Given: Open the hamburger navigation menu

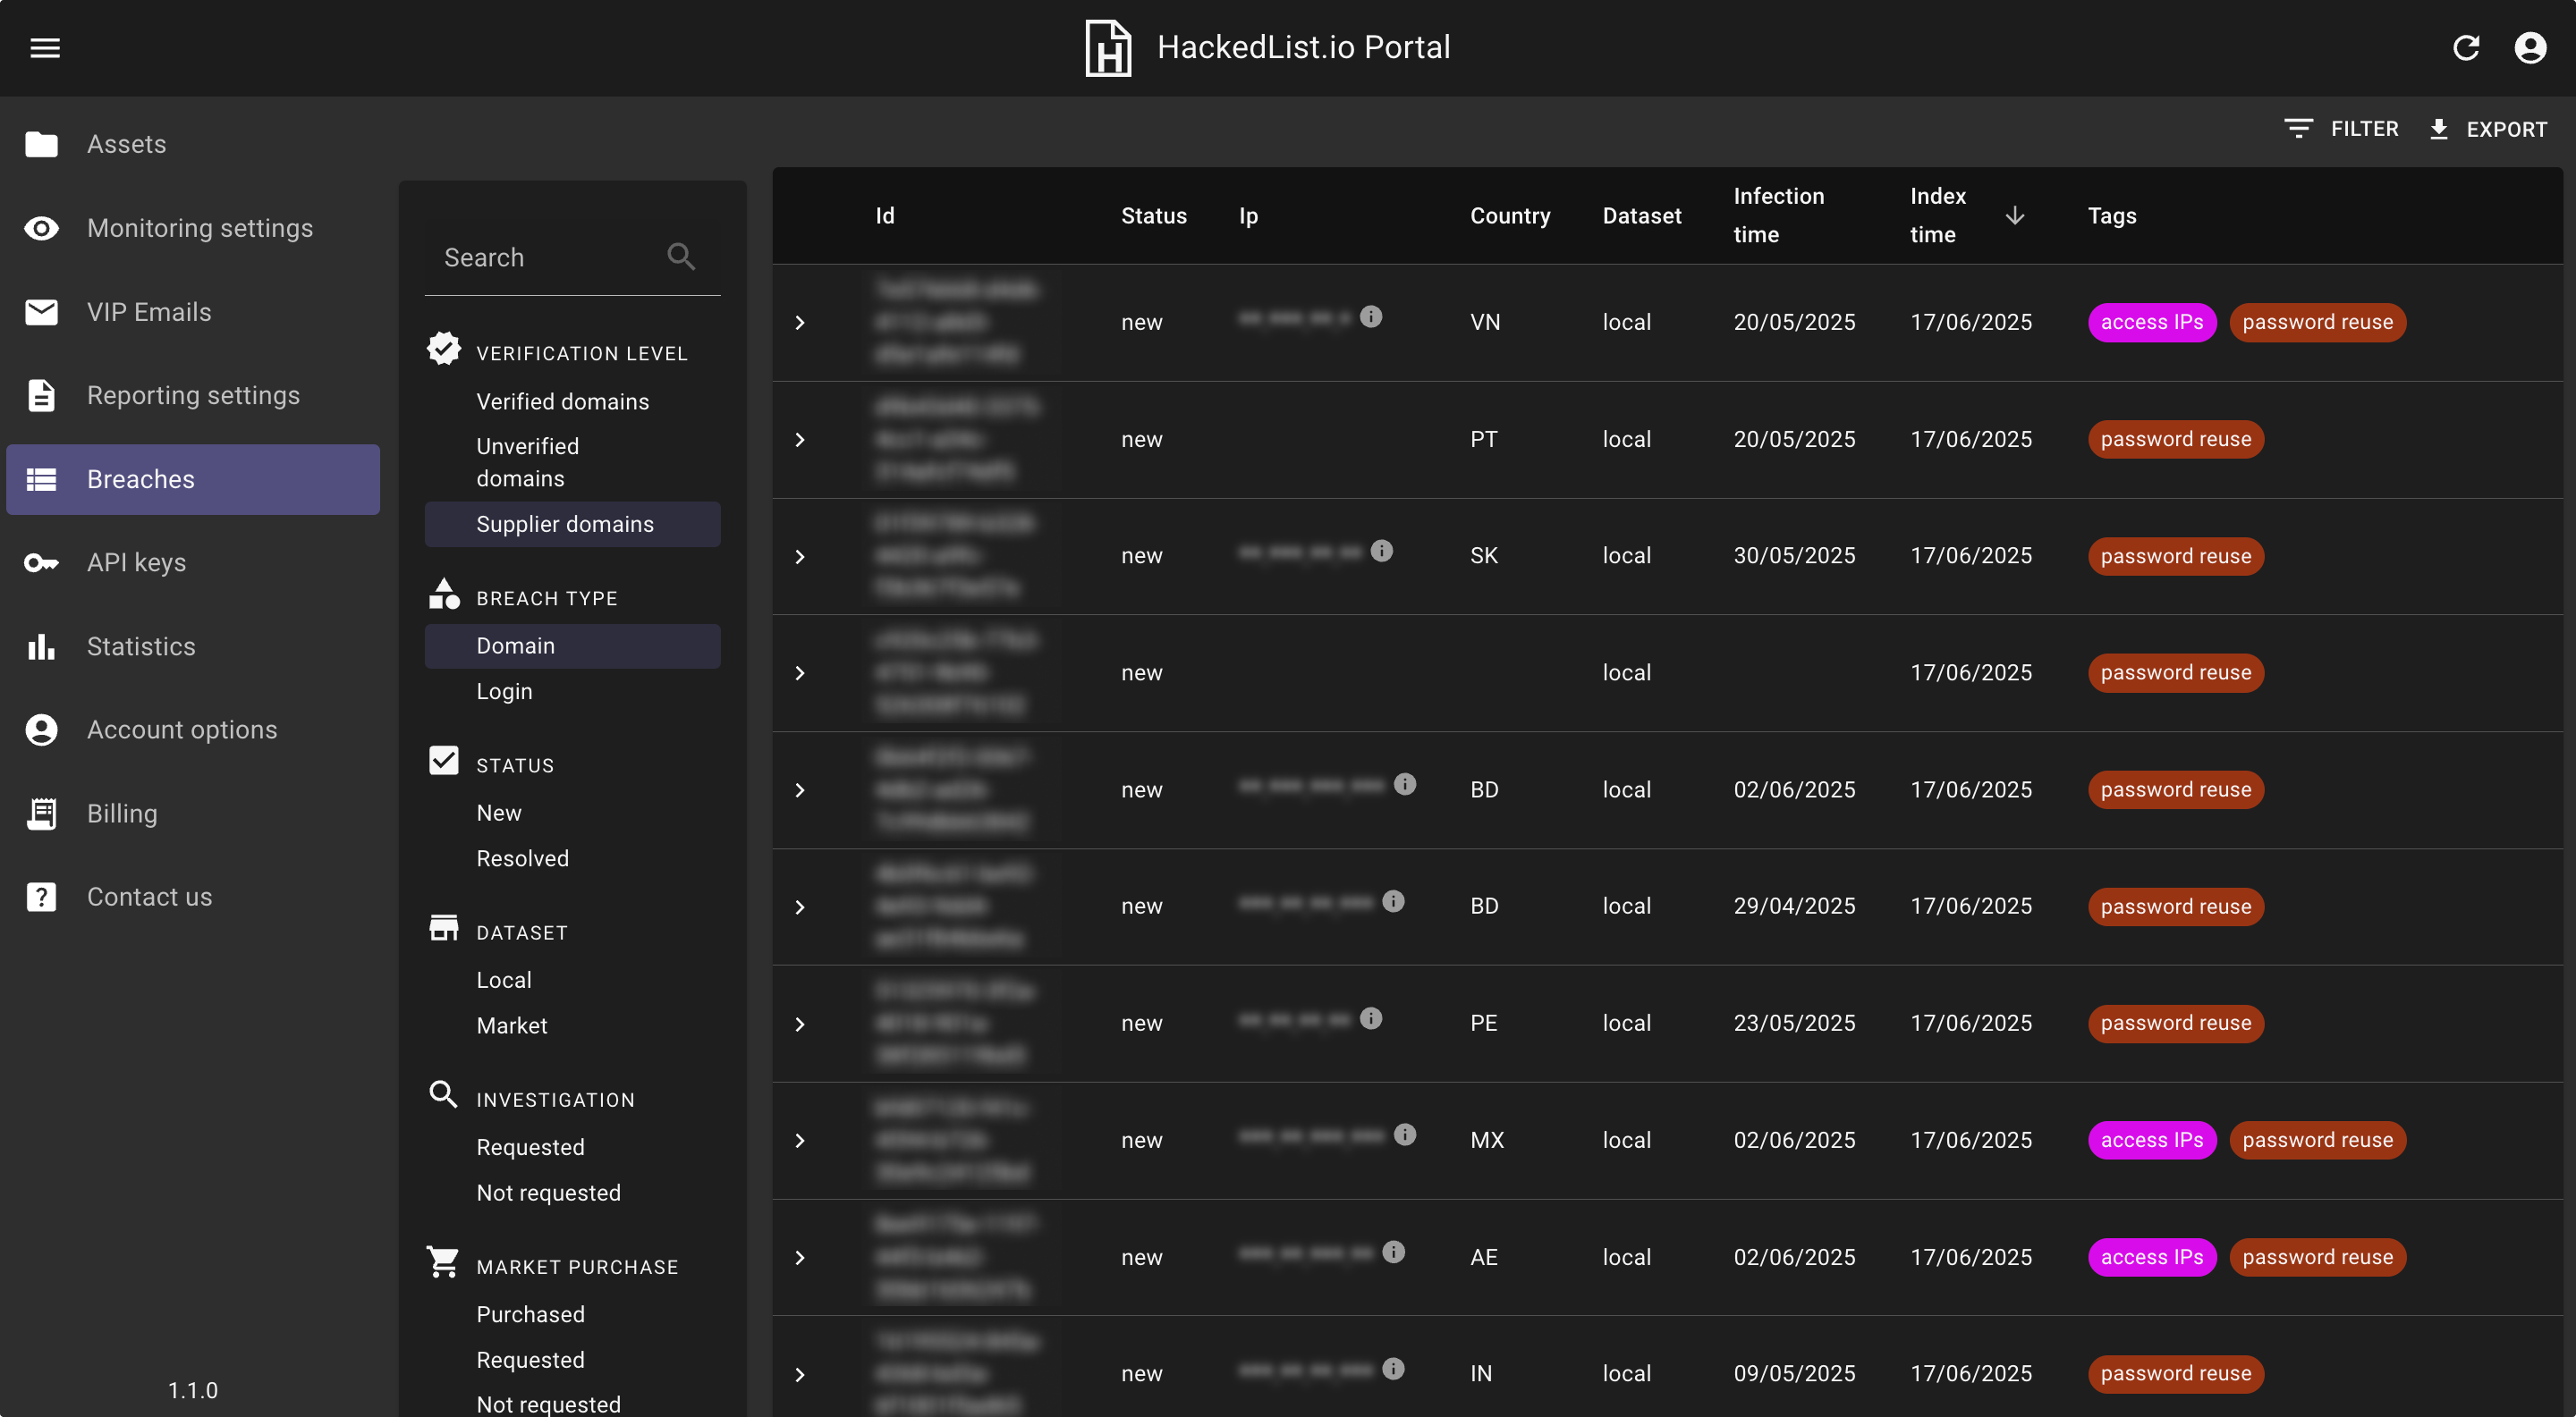Looking at the screenshot, I should [45, 47].
